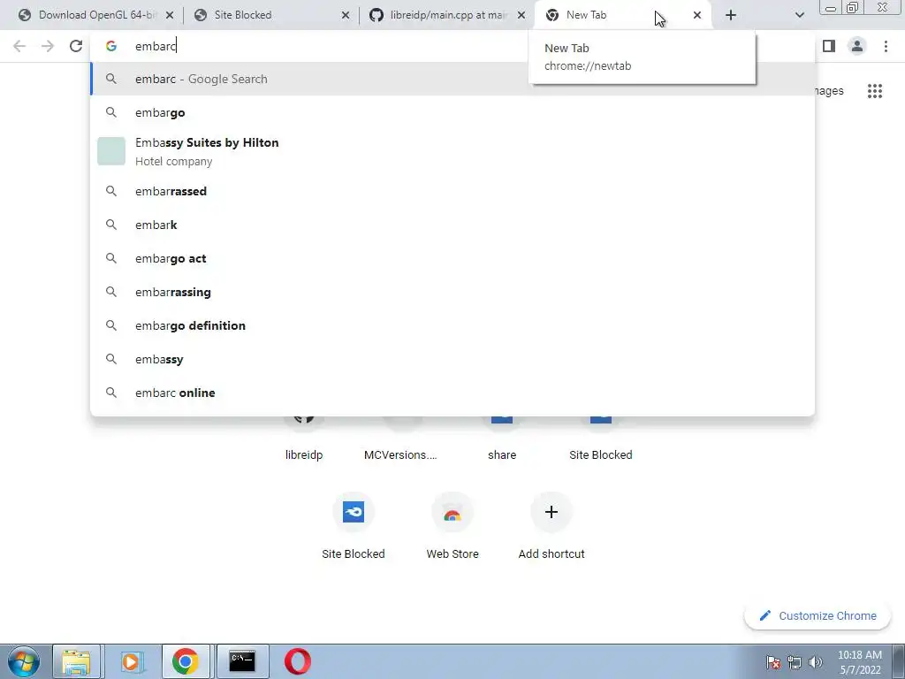
Task: Open the profile avatar icon
Action: (857, 46)
